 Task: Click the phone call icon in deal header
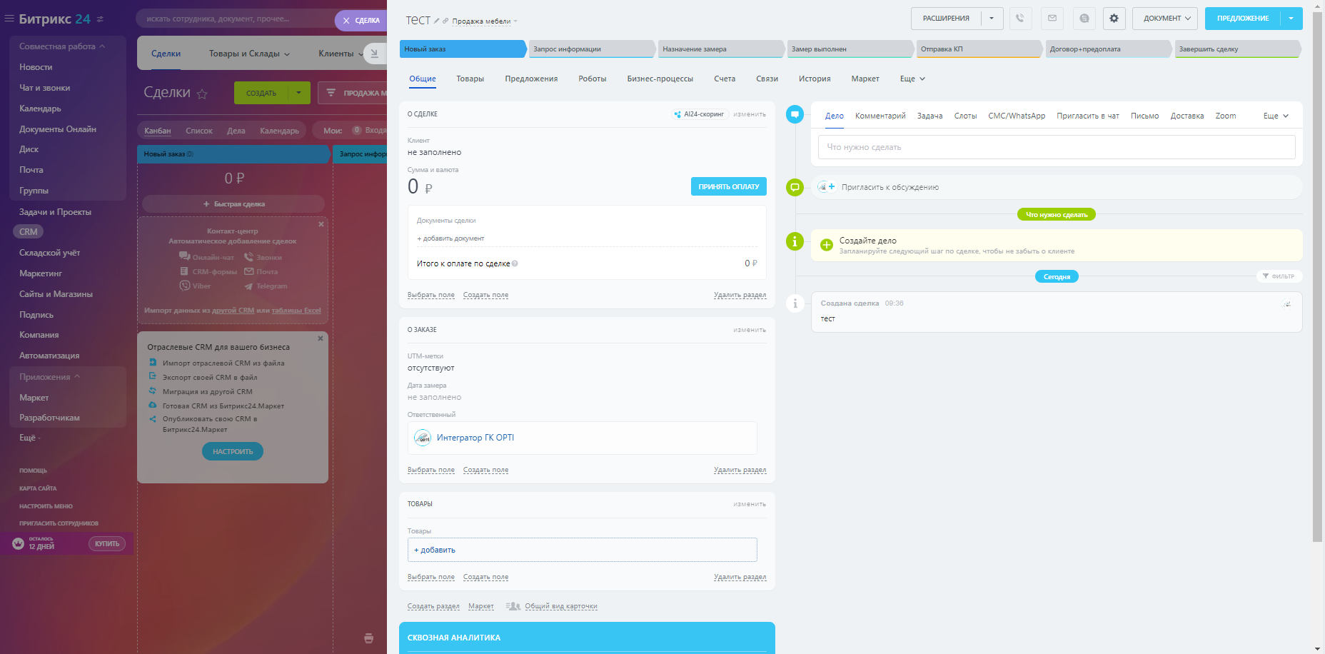click(x=1021, y=19)
